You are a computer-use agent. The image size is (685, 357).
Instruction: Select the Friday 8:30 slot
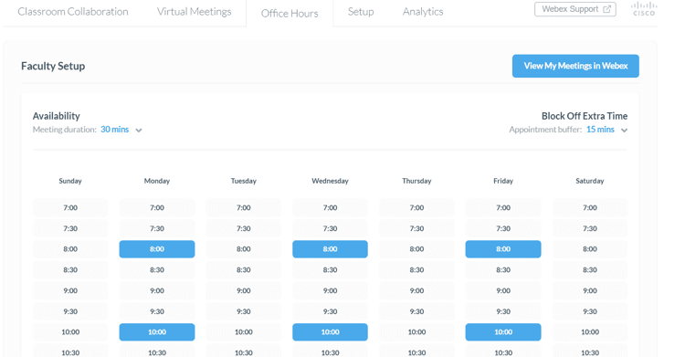[x=503, y=270]
